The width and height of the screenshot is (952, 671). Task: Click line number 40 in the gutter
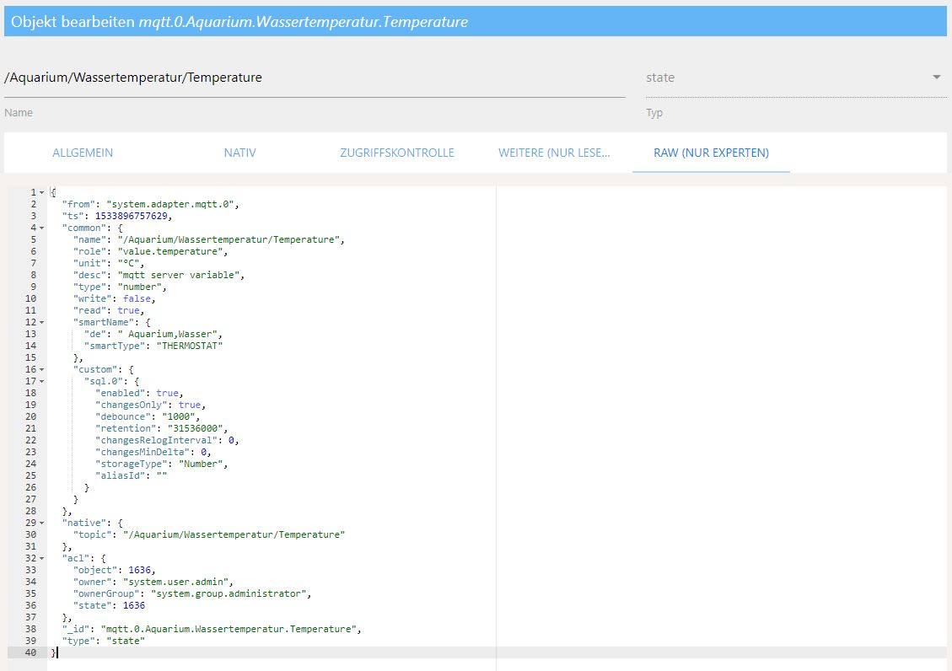click(30, 652)
